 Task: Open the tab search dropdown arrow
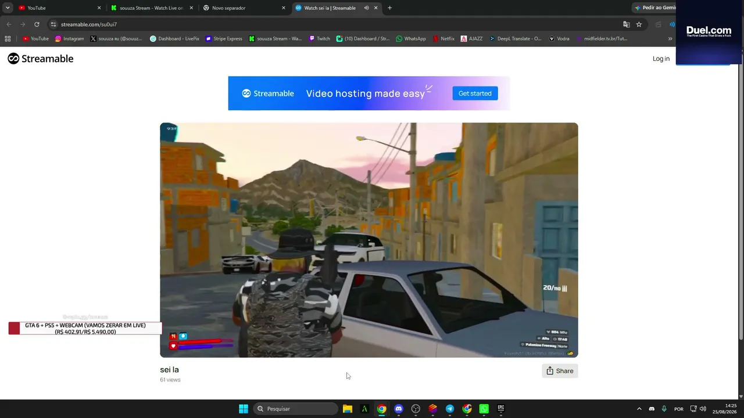8,8
